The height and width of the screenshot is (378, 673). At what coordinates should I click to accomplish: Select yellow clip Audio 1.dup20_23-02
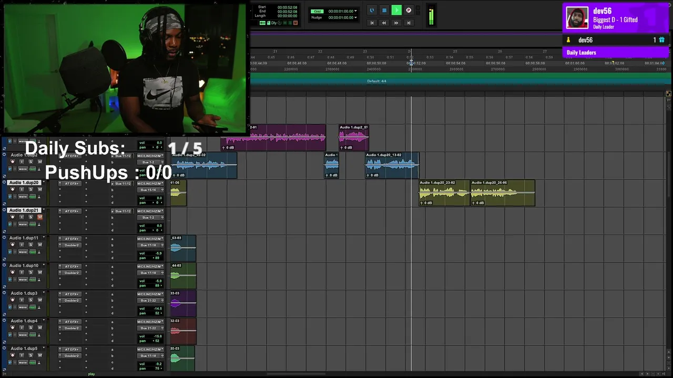click(444, 193)
